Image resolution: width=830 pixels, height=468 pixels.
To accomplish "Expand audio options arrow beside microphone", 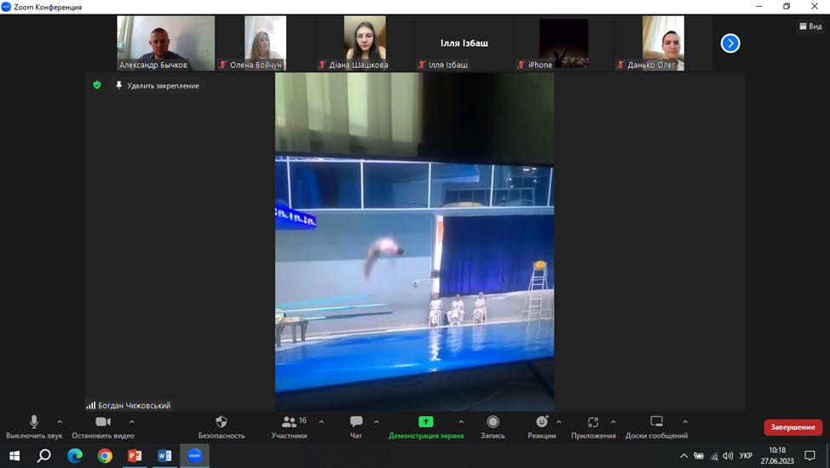I will pyautogui.click(x=60, y=421).
